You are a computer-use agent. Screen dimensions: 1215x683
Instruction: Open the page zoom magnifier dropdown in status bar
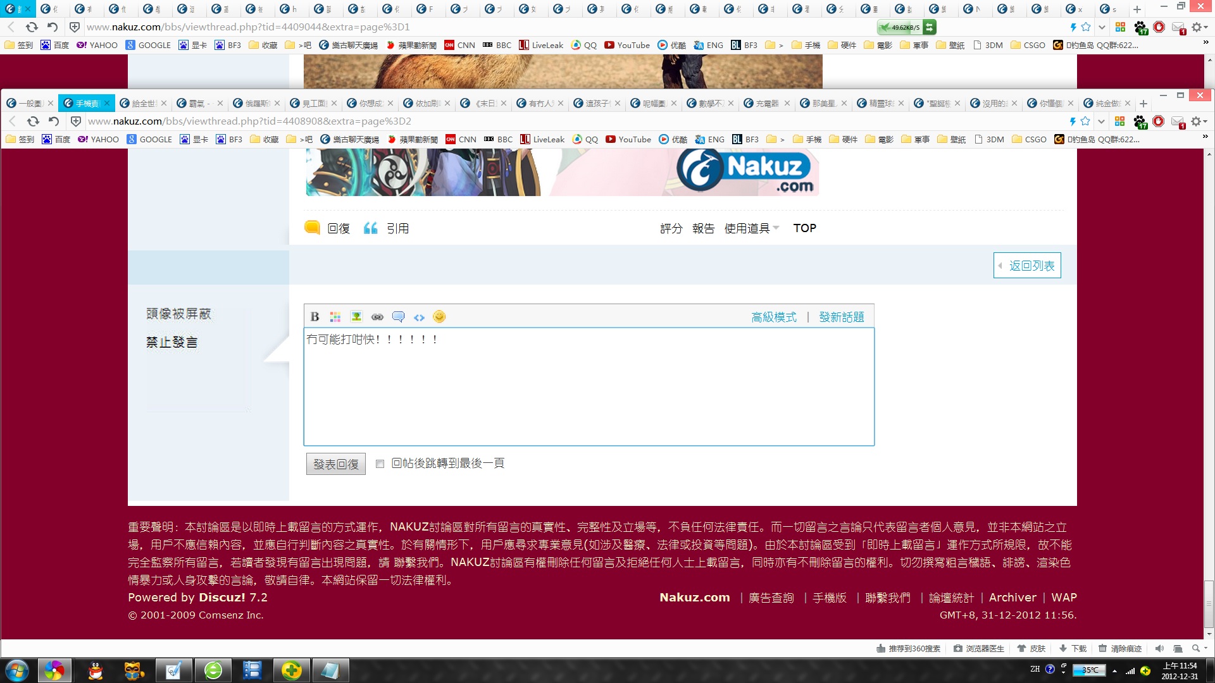point(1199,648)
